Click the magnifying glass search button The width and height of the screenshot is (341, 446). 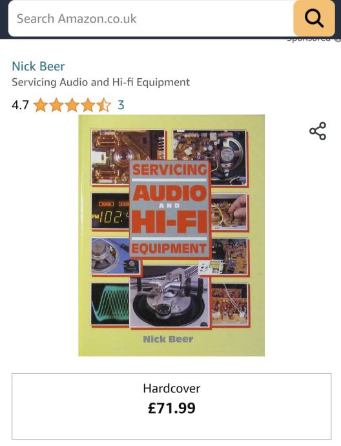314,18
